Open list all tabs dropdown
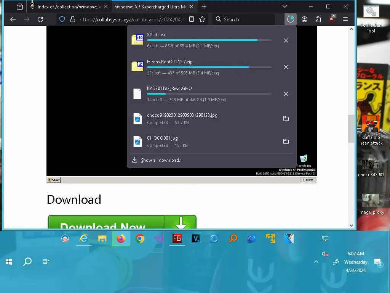 (x=285, y=6)
